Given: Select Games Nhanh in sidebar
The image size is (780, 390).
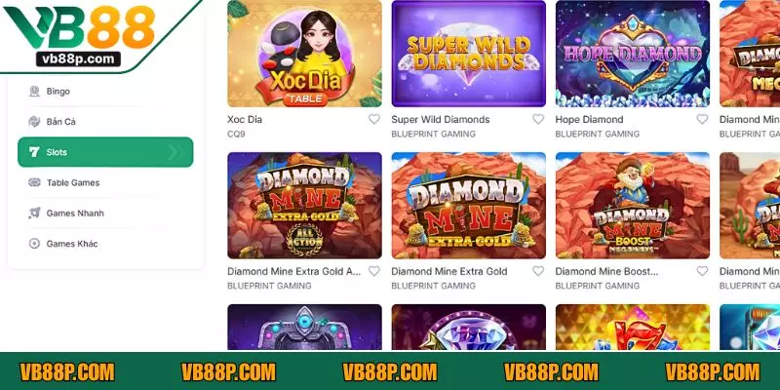Looking at the screenshot, I should 105,213.
